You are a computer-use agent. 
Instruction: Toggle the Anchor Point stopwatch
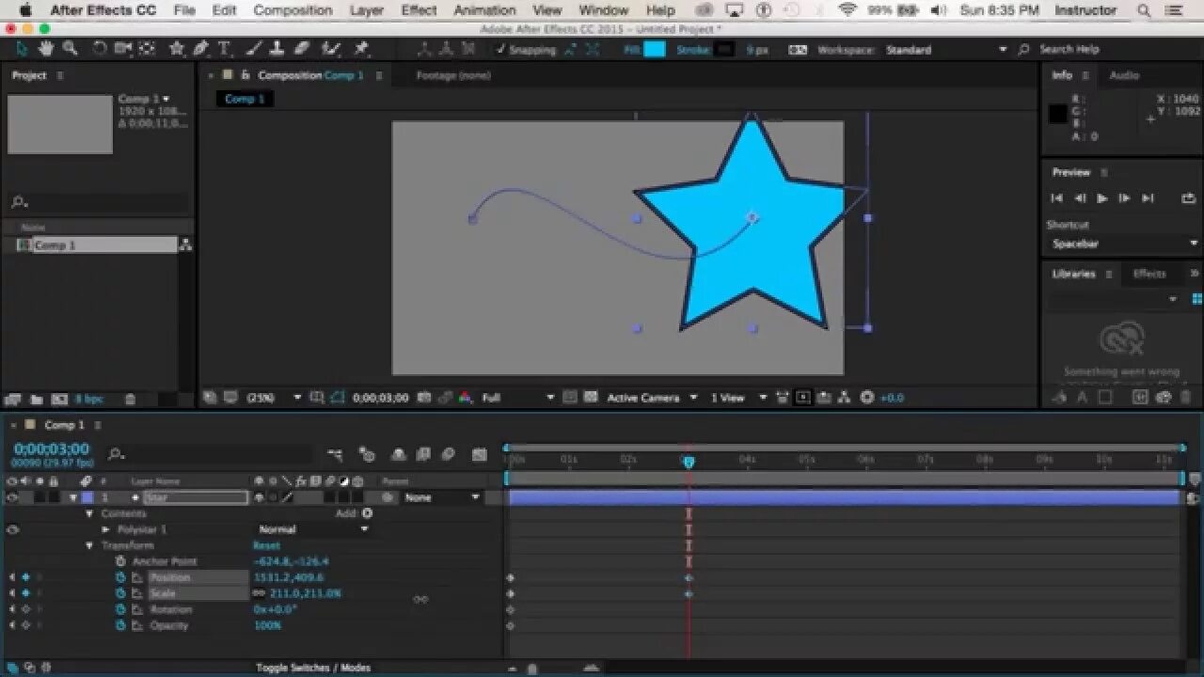pos(120,561)
